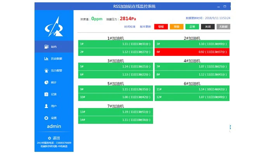The height and width of the screenshot is (153, 275).
Task: Click the bar chart icon for 历史数据
Action: click(46, 59)
